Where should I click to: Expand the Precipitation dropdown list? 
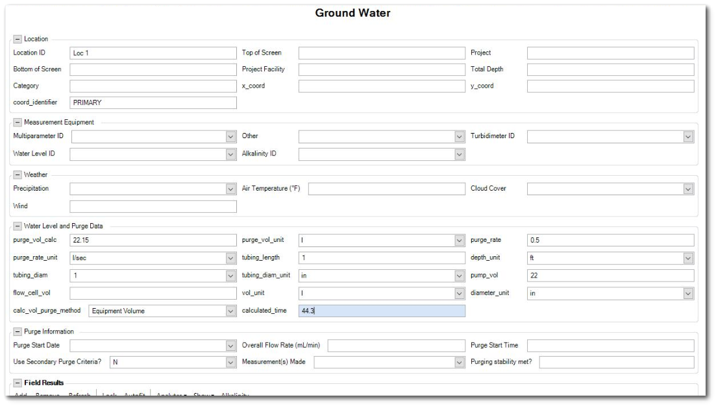230,189
